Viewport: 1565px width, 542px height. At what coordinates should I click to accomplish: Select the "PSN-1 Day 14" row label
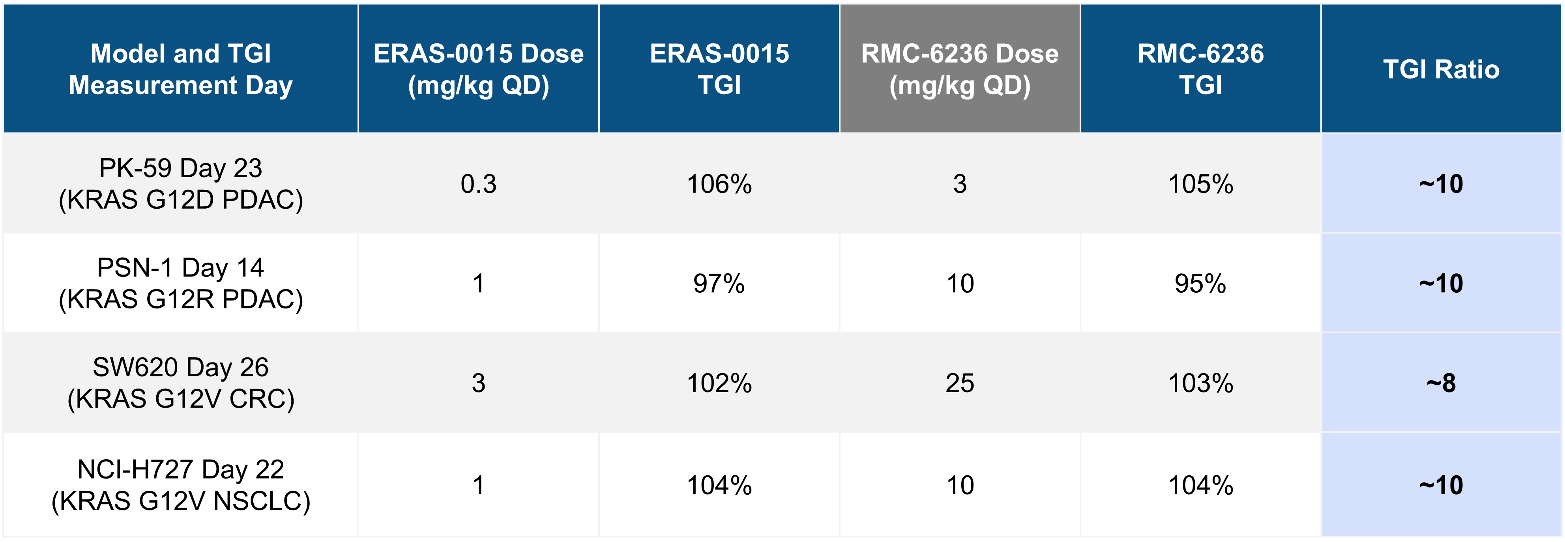click(x=180, y=283)
